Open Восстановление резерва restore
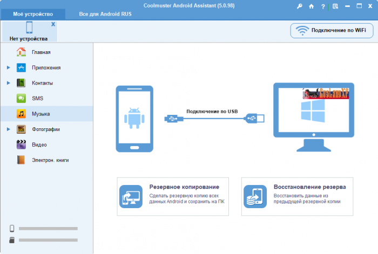Viewport: 378px width, 254px height. (x=297, y=196)
